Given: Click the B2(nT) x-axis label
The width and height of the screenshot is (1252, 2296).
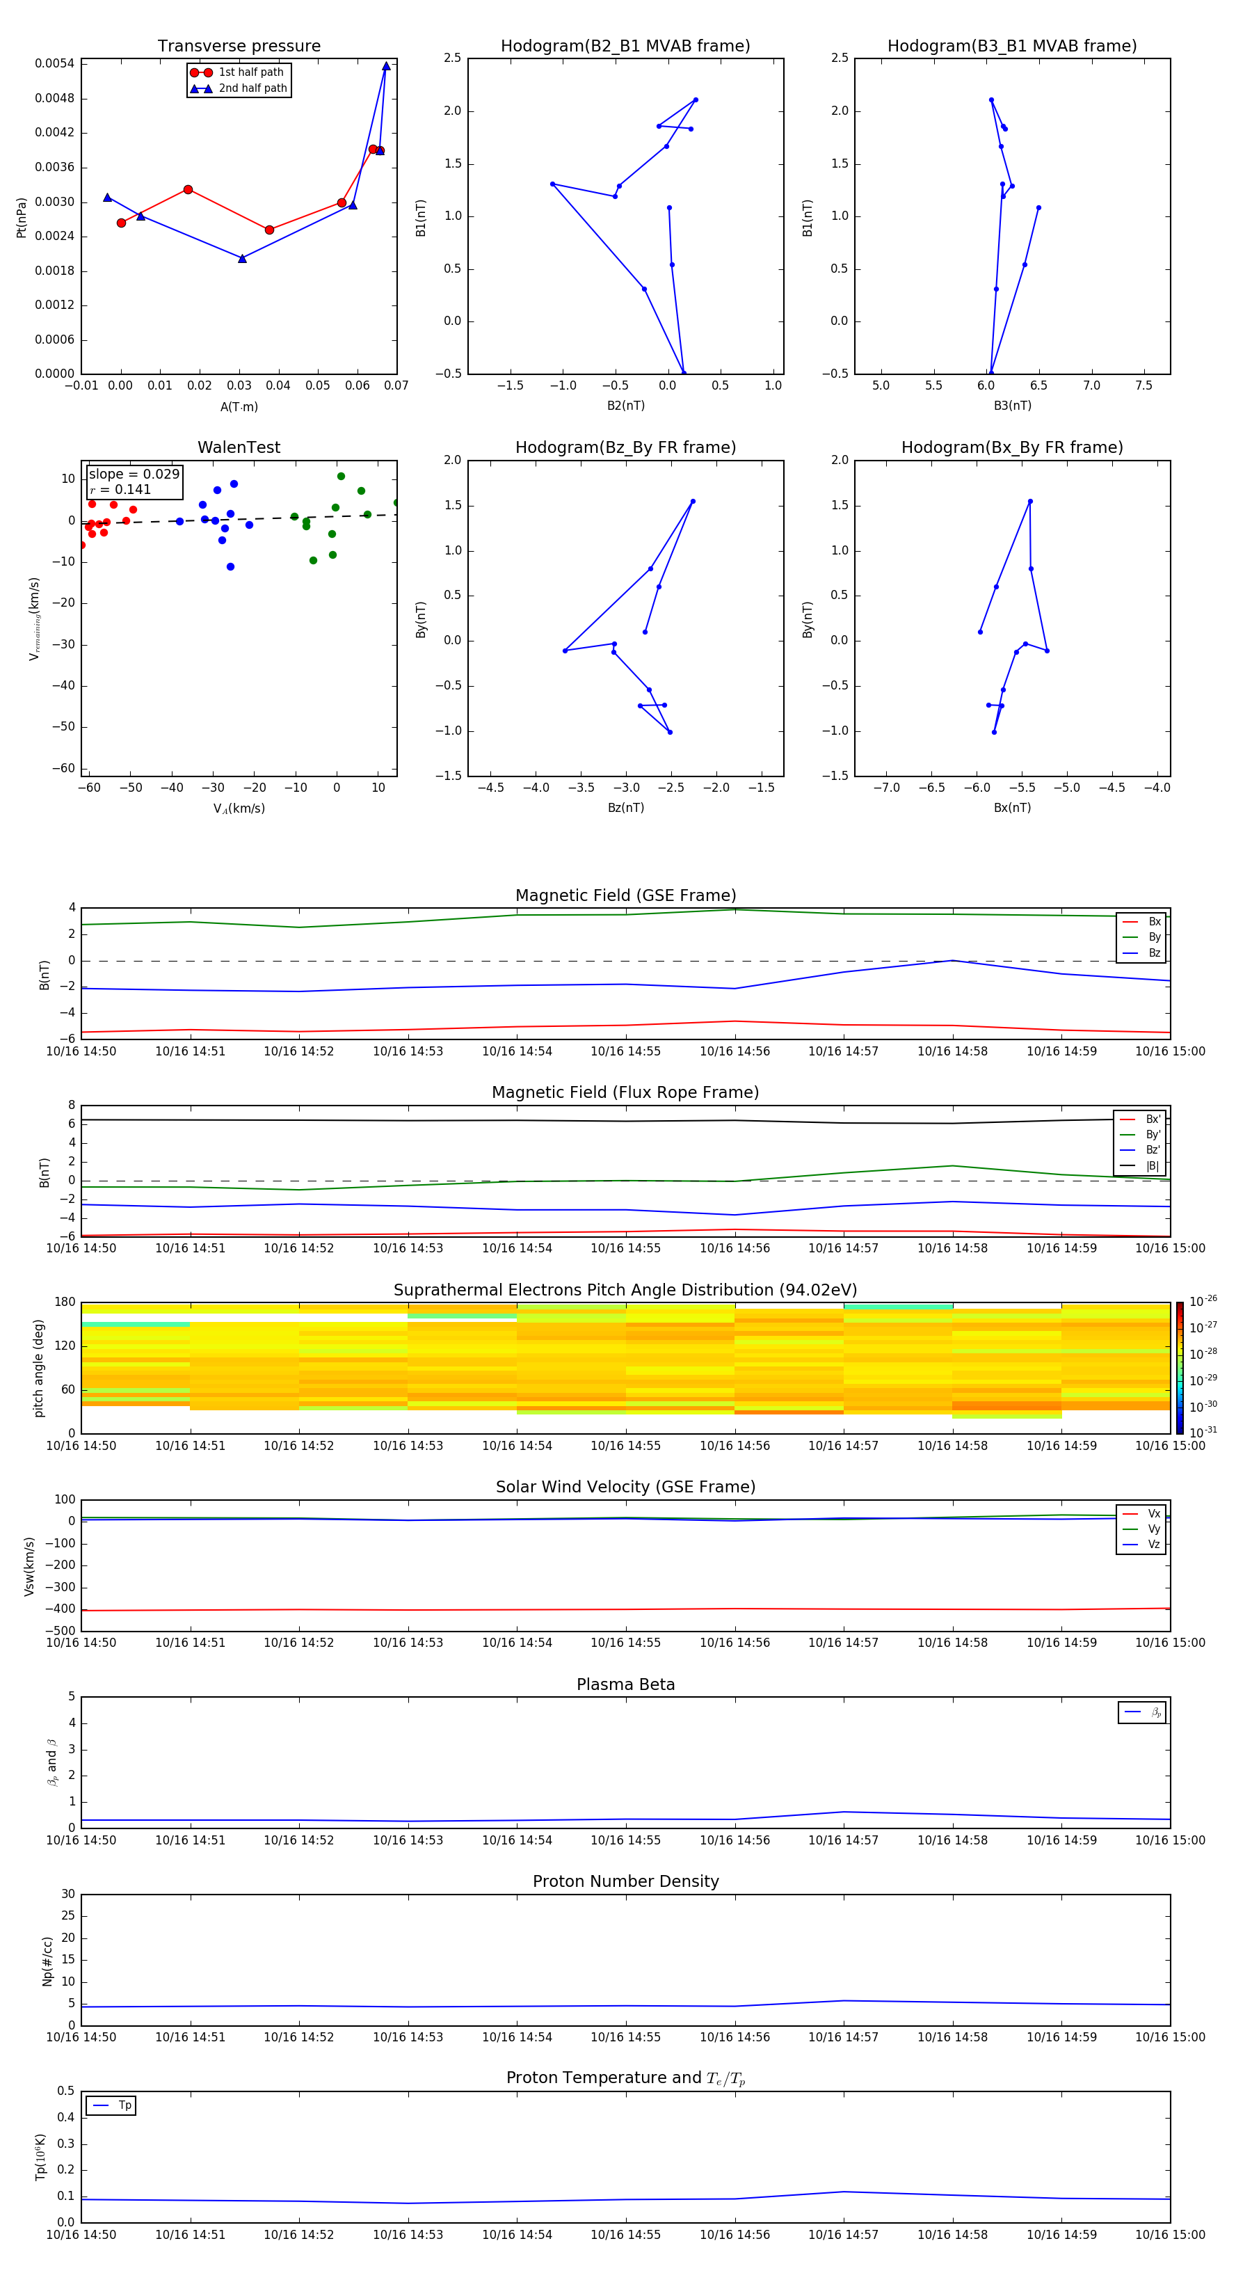Looking at the screenshot, I should pyautogui.click(x=625, y=406).
